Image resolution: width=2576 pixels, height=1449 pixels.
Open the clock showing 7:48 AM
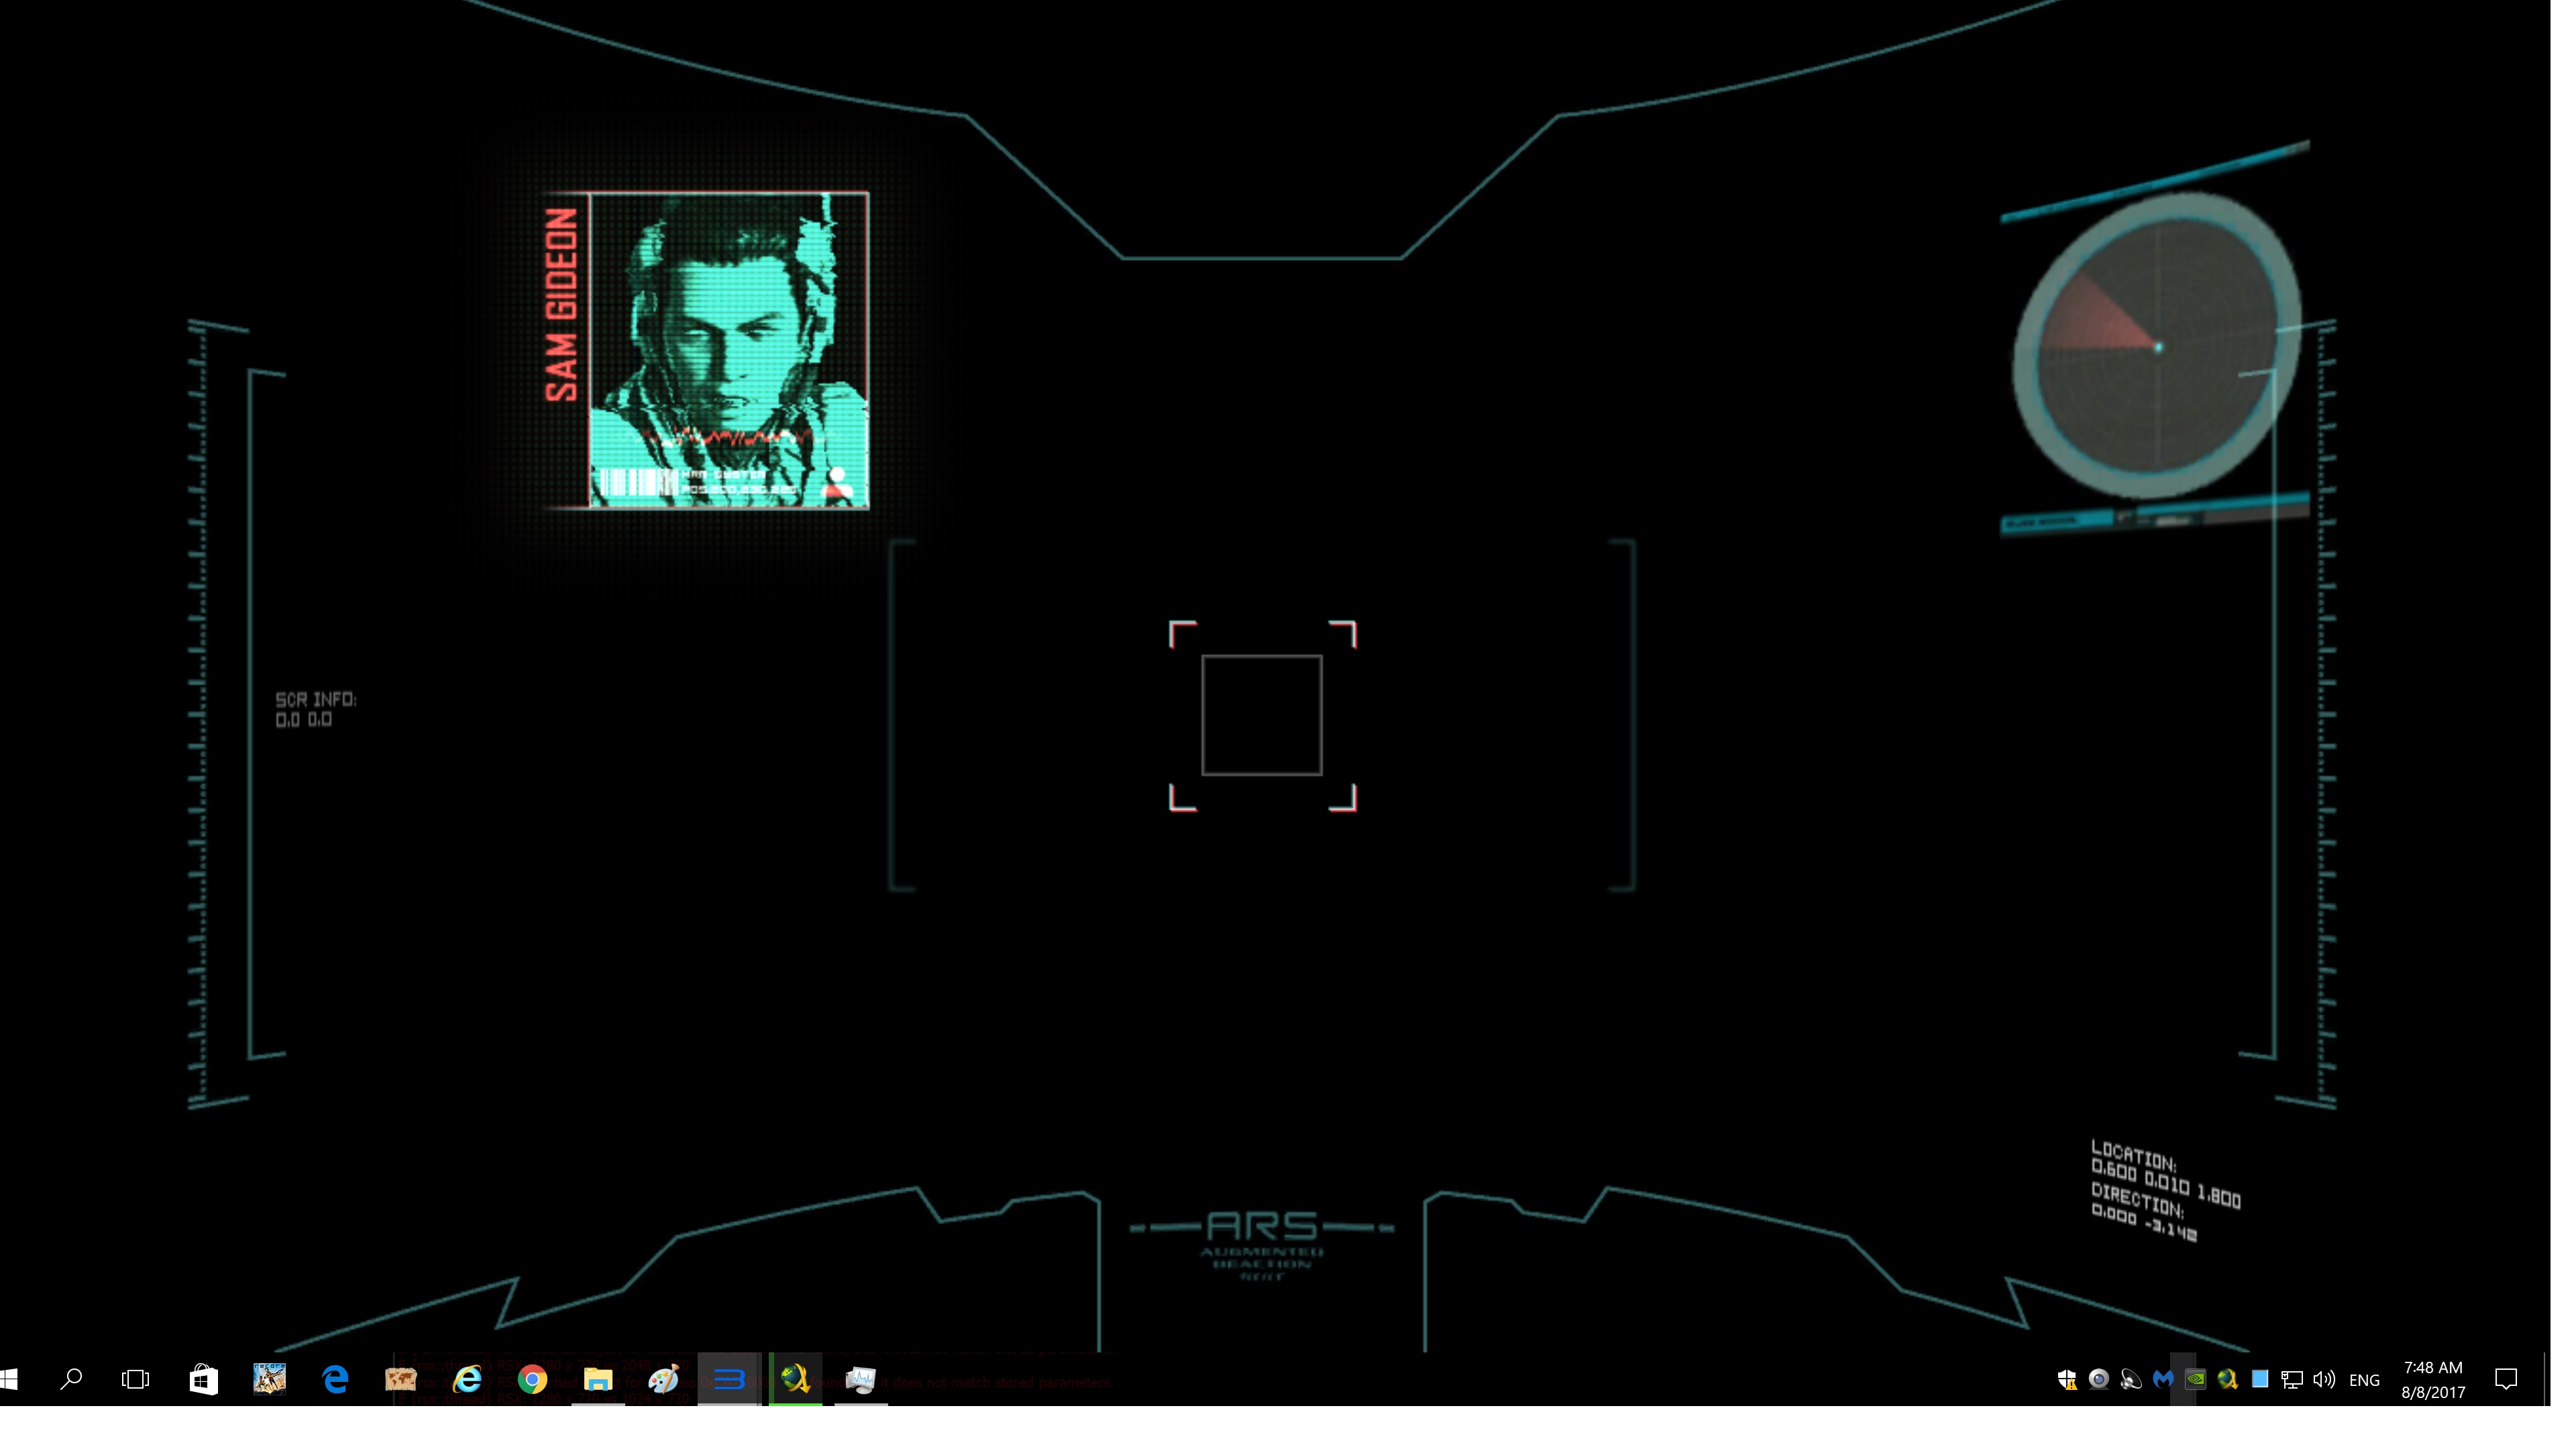pyautogui.click(x=2433, y=1379)
